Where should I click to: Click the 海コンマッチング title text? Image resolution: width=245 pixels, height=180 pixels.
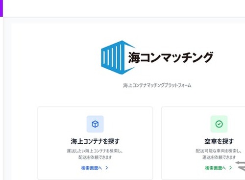[x=171, y=57]
